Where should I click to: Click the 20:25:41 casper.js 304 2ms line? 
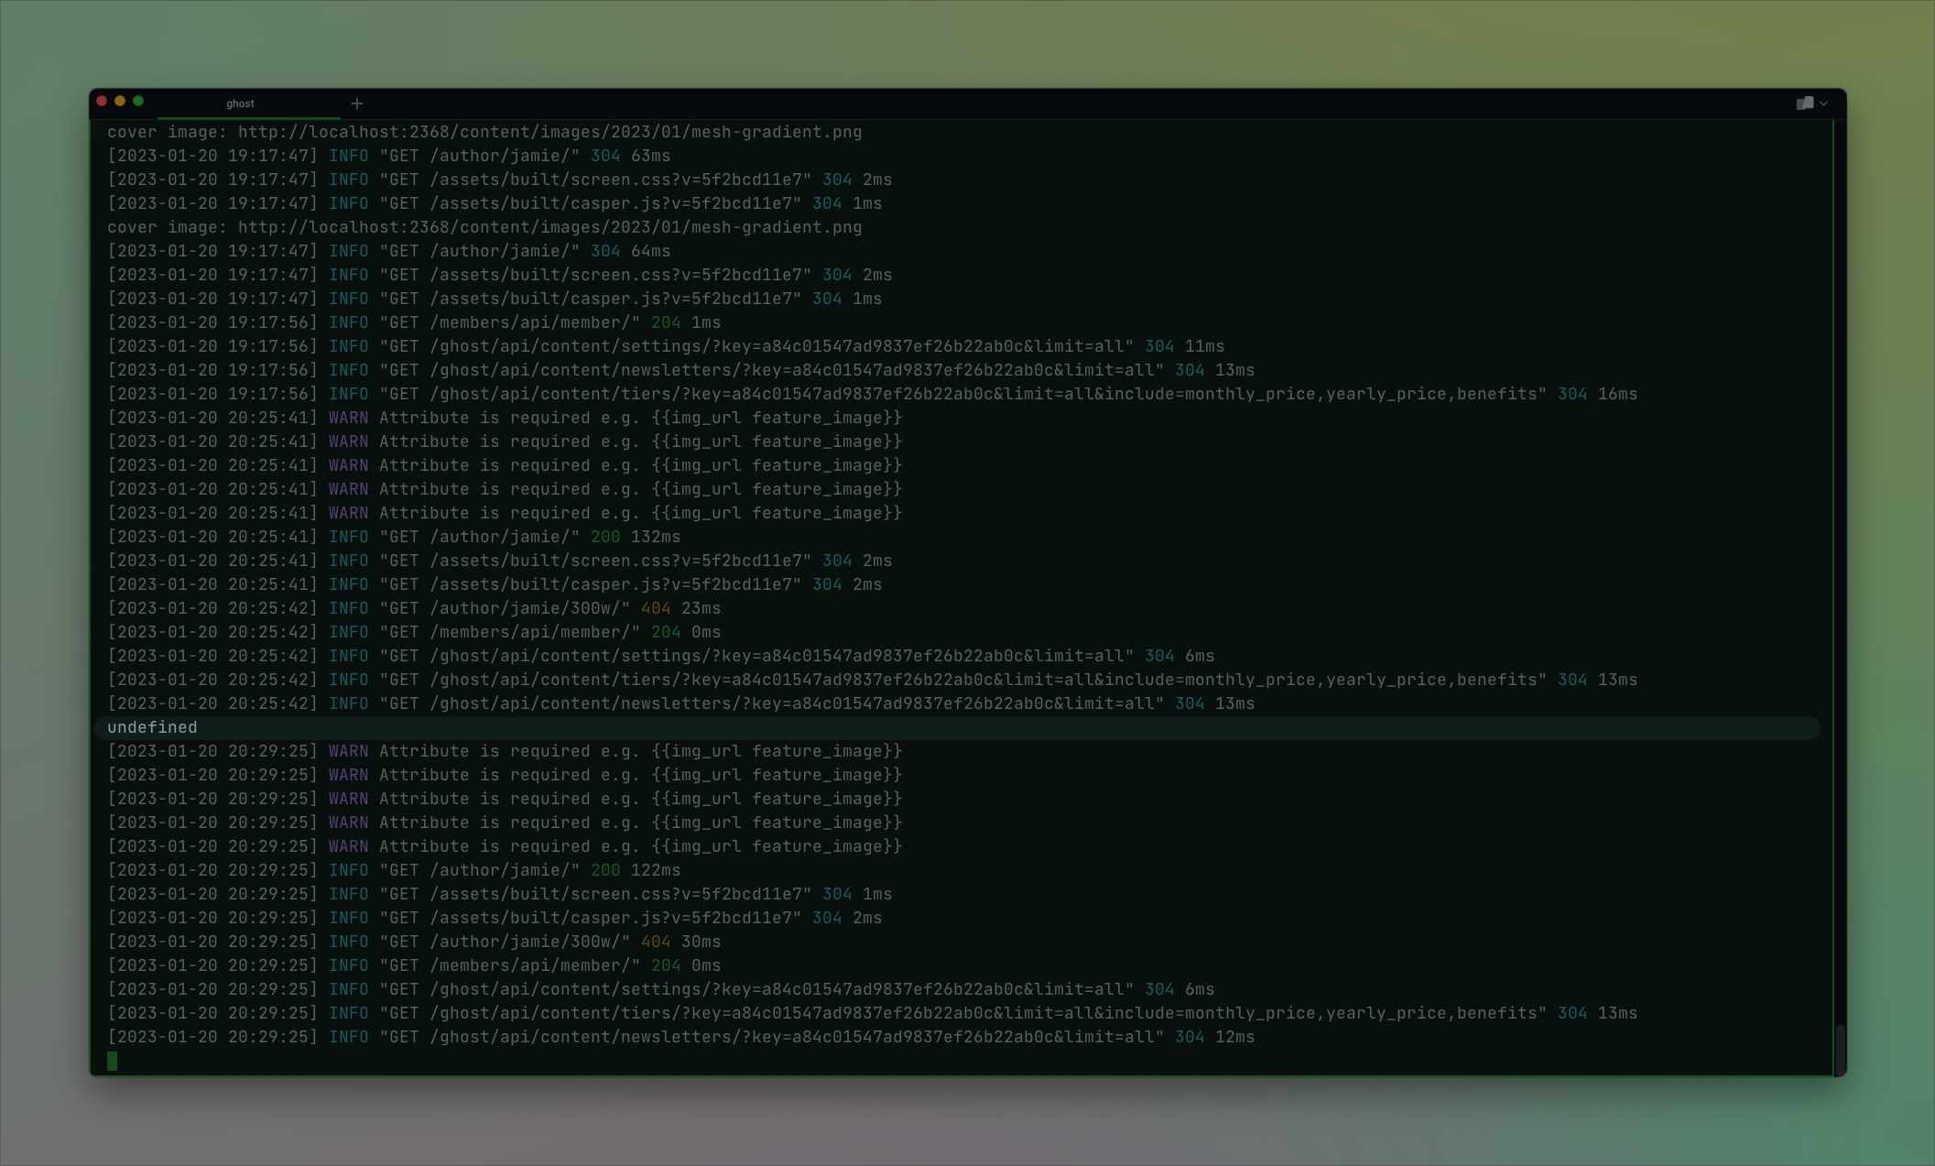click(x=495, y=584)
